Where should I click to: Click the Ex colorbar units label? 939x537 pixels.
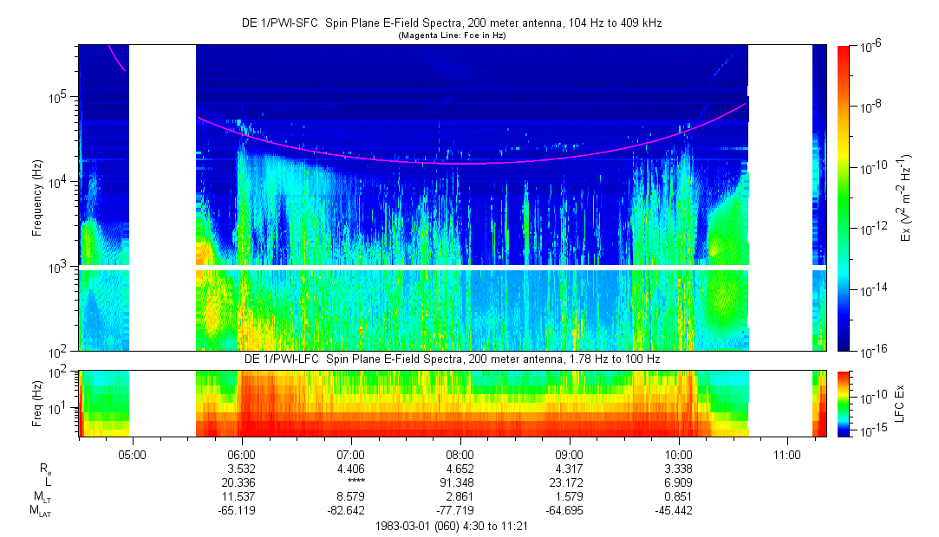point(907,197)
